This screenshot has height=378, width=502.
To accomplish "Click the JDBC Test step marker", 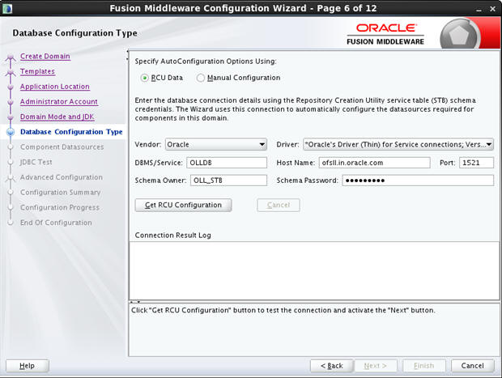I will tap(11, 162).
